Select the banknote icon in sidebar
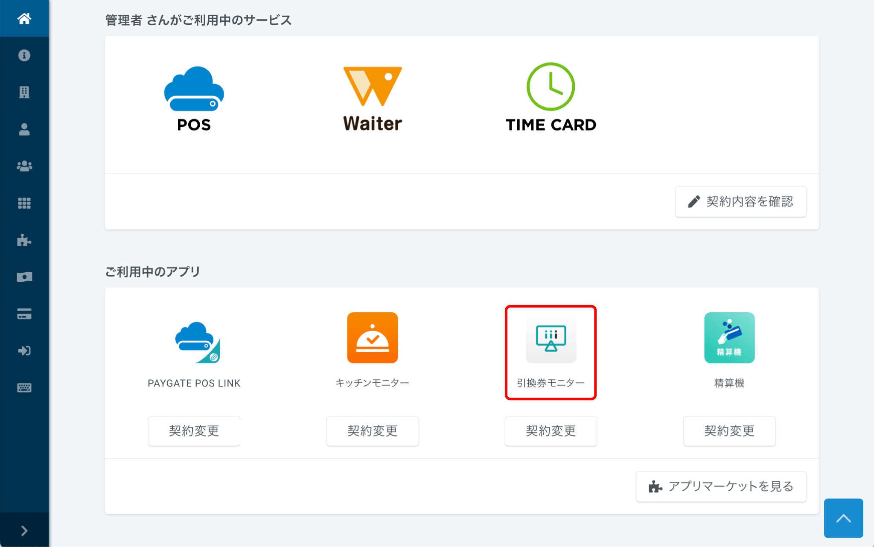This screenshot has height=547, width=874. point(24,277)
